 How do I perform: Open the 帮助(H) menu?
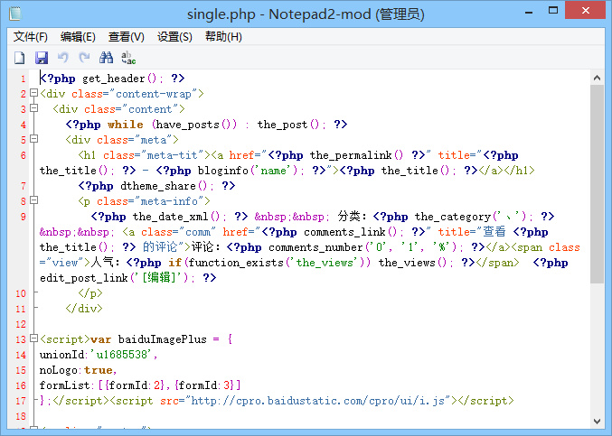223,37
